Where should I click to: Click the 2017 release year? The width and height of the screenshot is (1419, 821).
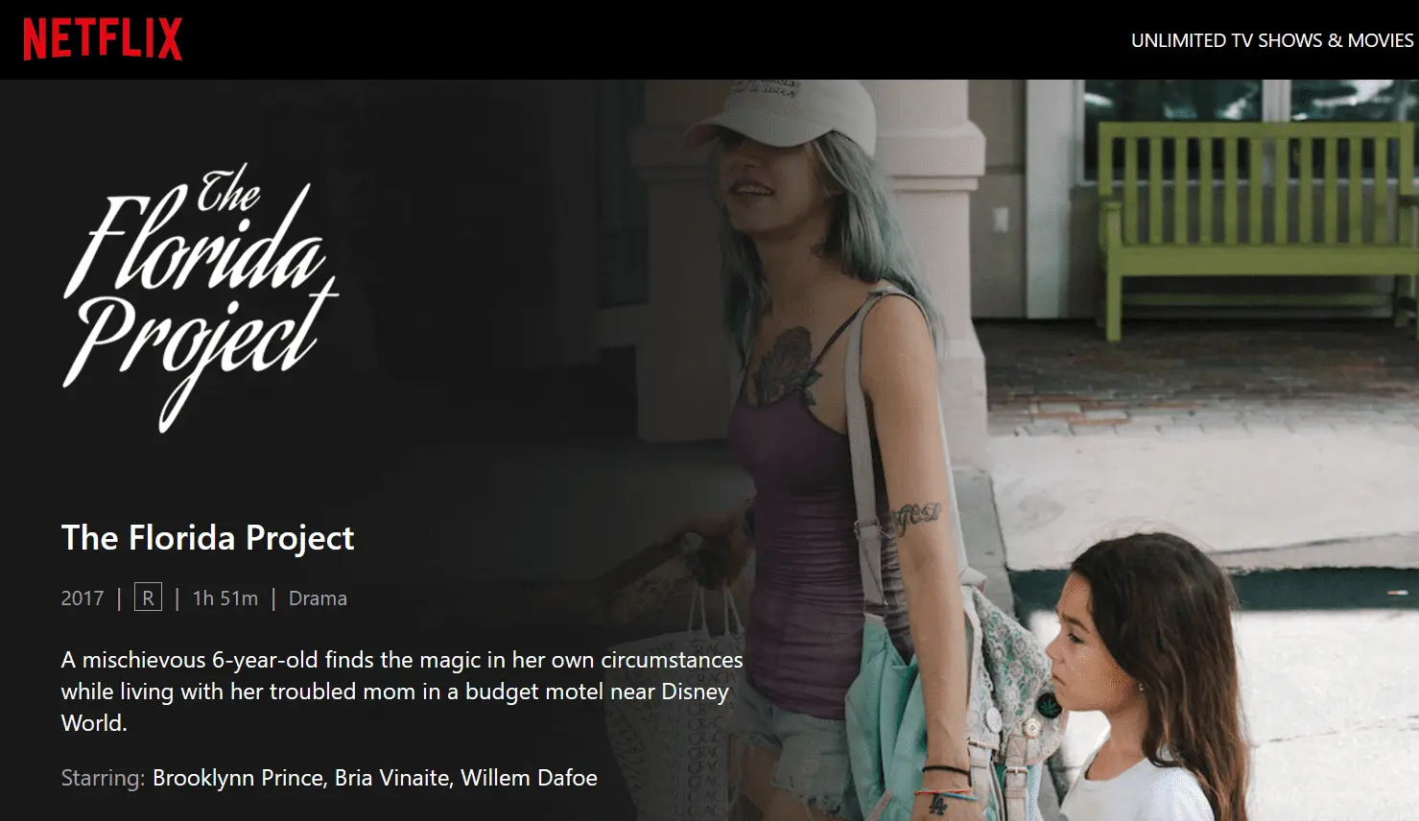click(83, 598)
